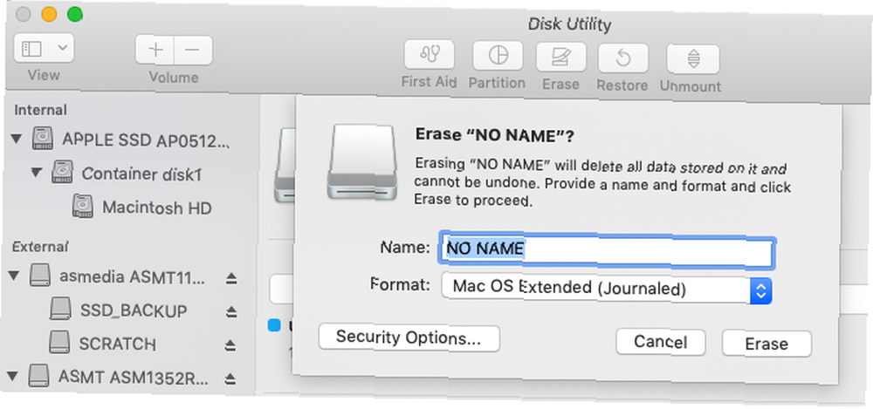Click the Restore toolbar icon
The height and width of the screenshot is (409, 873).
622,58
